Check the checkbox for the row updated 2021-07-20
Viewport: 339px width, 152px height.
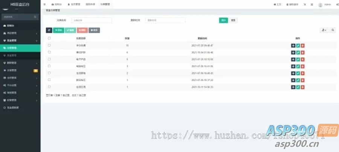pyautogui.click(x=49, y=45)
